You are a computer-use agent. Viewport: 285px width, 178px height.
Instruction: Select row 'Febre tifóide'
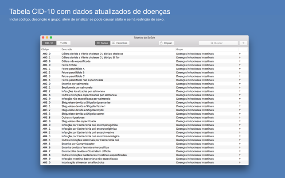click(144, 65)
